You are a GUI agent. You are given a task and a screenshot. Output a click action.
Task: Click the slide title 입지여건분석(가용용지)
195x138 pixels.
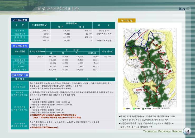coord(59,10)
